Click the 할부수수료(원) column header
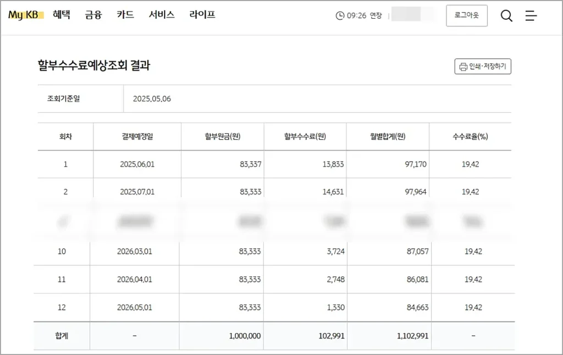The width and height of the screenshot is (563, 355). (x=305, y=136)
